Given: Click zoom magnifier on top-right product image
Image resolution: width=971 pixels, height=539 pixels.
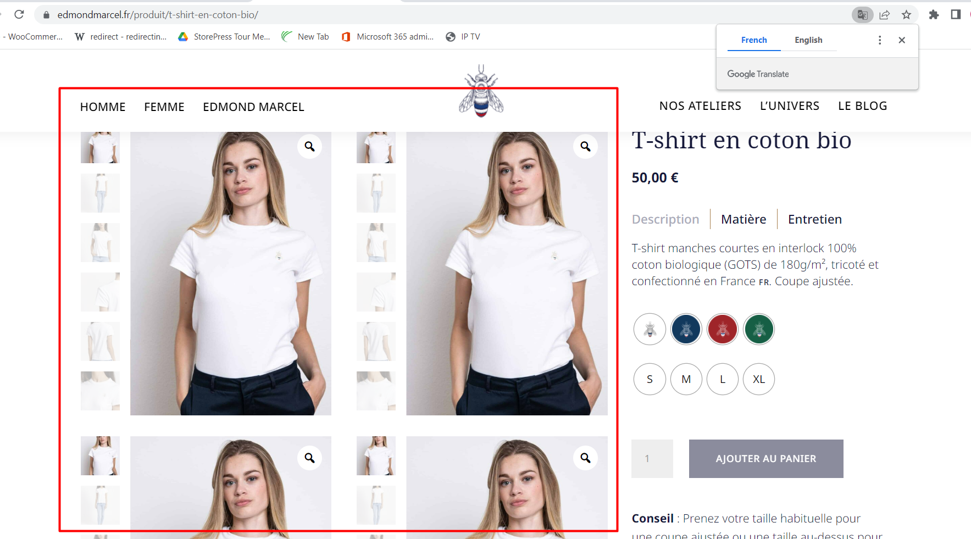Looking at the screenshot, I should click(x=586, y=147).
